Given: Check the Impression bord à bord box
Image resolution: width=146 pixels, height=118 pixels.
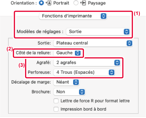Looking at the screenshot, I should [x=56, y=109].
